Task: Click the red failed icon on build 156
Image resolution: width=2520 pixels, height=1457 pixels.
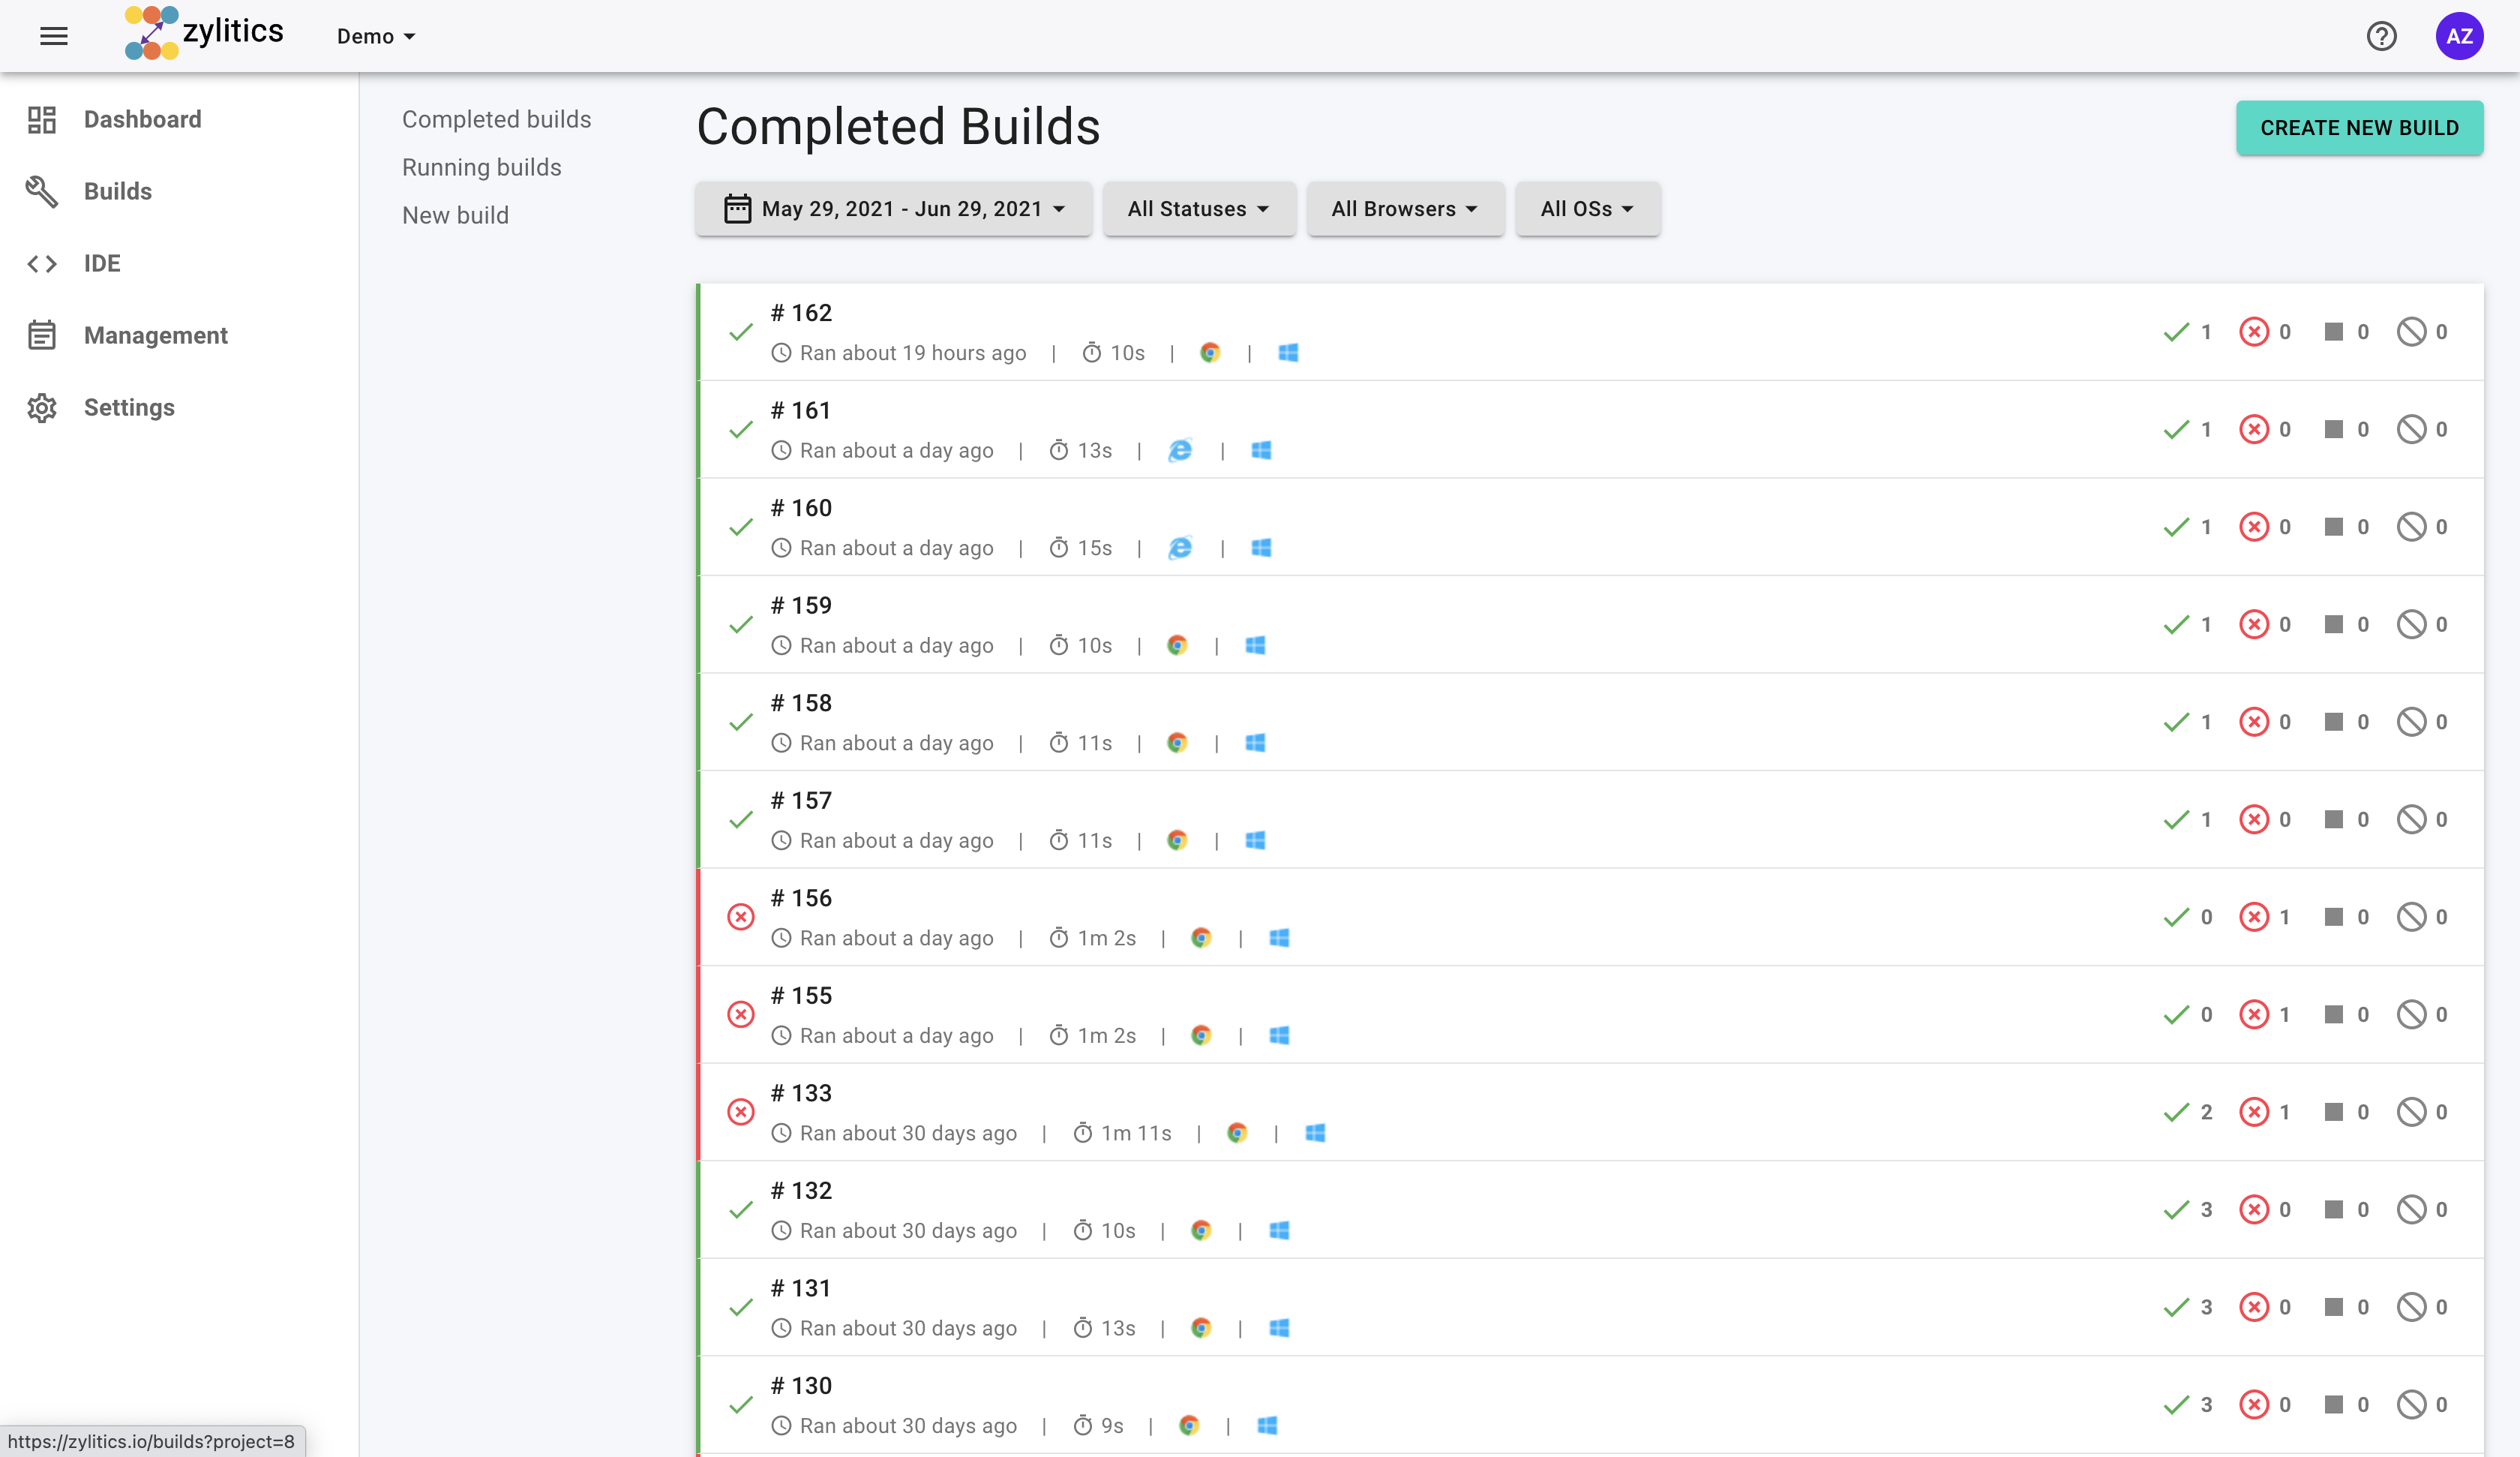Action: point(741,917)
